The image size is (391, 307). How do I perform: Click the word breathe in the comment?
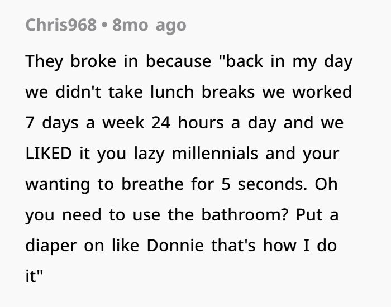tap(152, 184)
